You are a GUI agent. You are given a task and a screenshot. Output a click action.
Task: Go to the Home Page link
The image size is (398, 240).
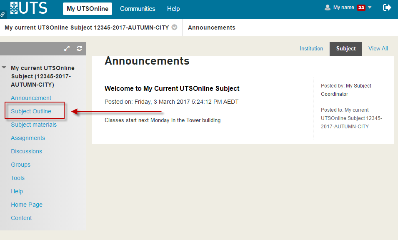tap(27, 205)
